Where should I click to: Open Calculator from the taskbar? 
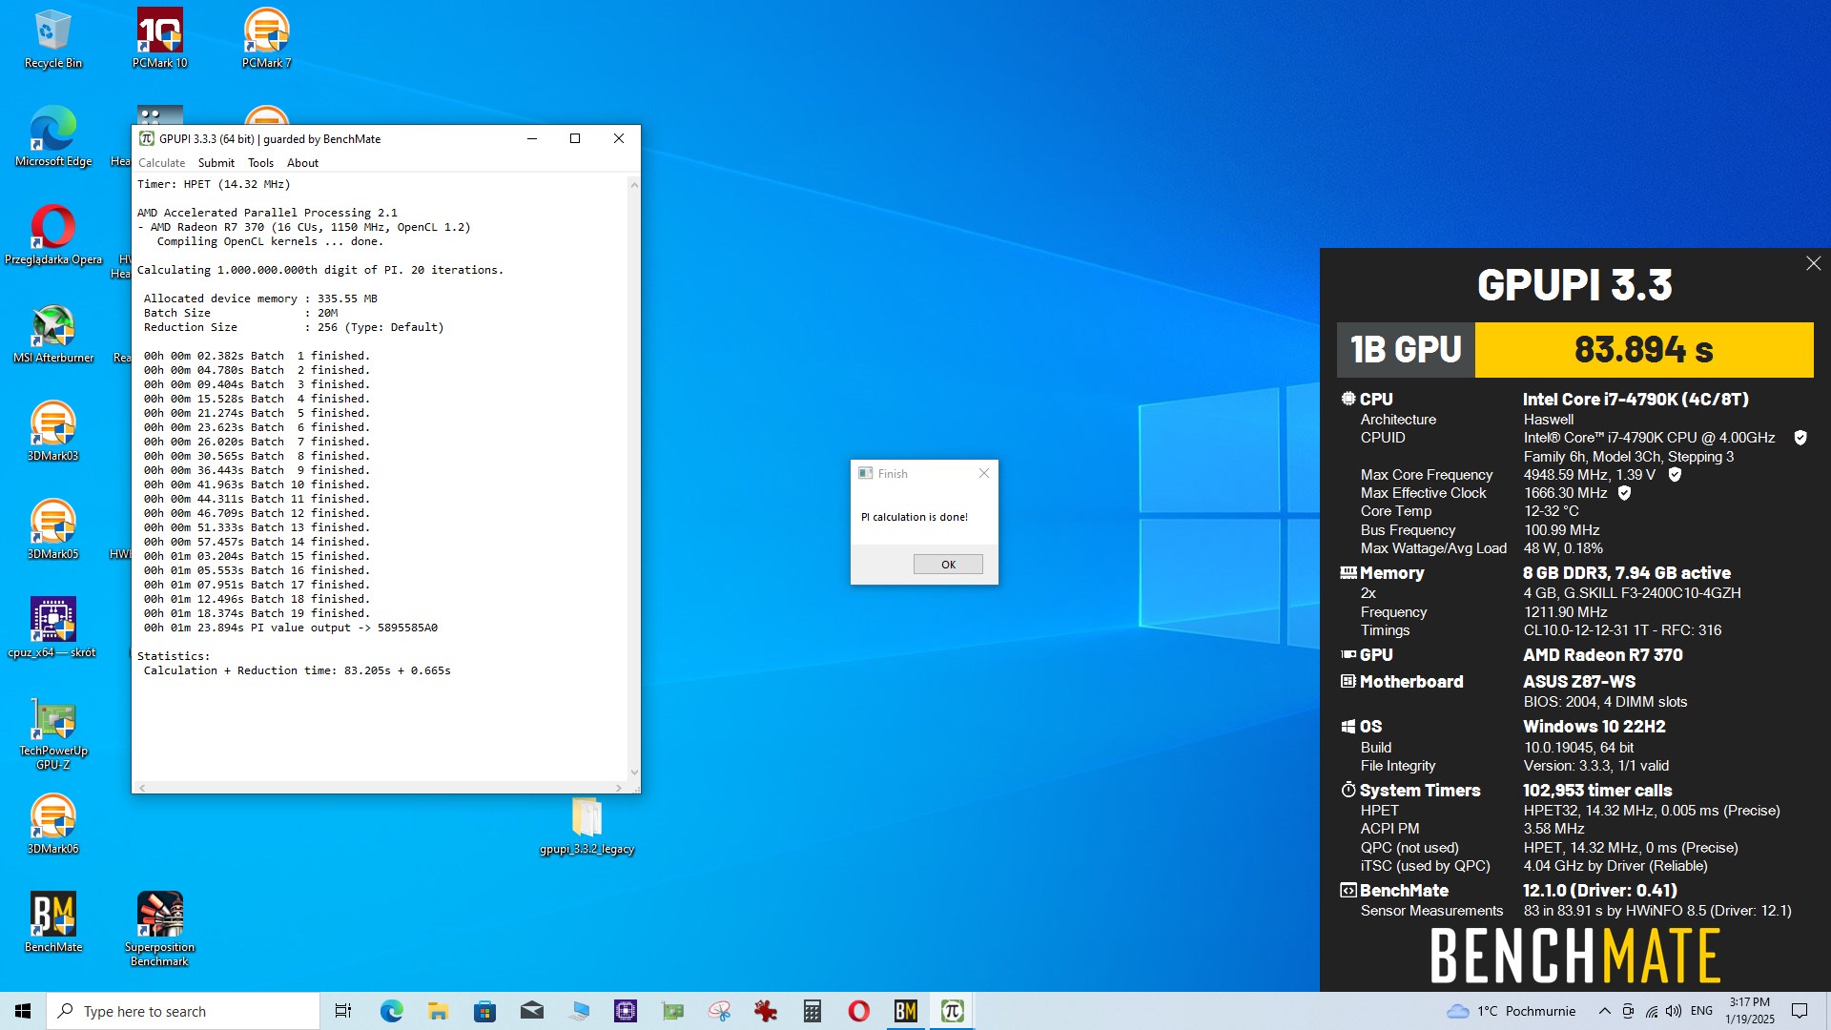coord(813,1011)
